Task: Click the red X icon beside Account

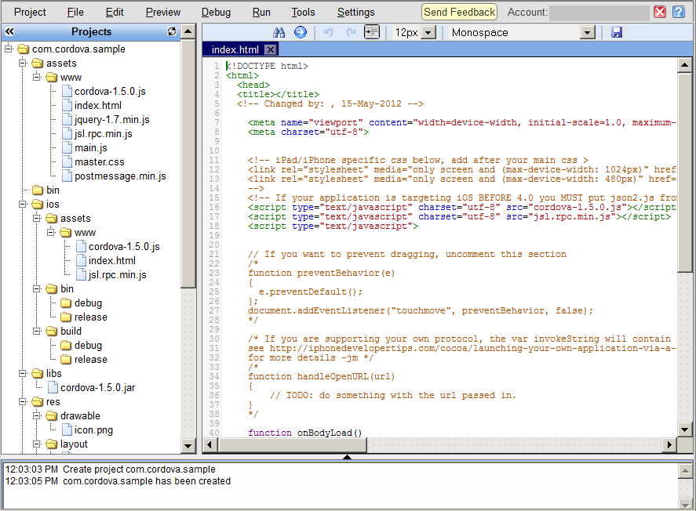Action: [660, 12]
